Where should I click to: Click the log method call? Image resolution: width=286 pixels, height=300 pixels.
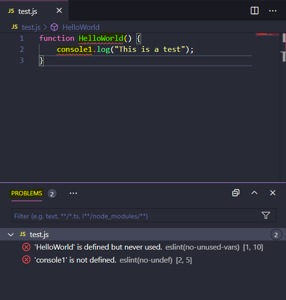[103, 49]
